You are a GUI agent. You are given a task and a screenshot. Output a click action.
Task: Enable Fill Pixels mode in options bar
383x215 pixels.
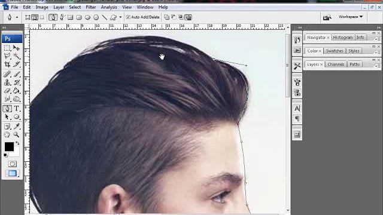click(42, 17)
